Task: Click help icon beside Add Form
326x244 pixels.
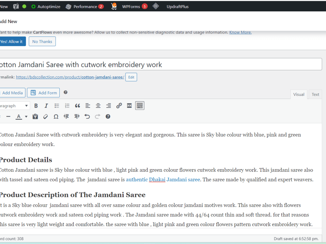Action: (x=66, y=92)
